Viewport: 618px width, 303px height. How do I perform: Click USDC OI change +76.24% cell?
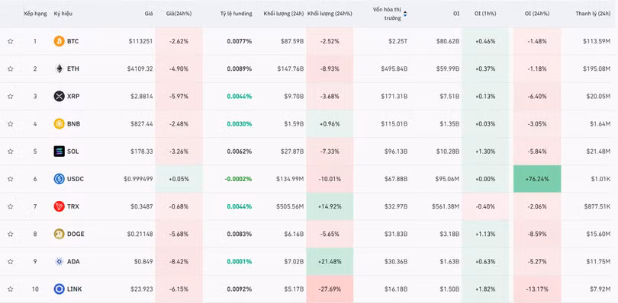[x=537, y=179]
